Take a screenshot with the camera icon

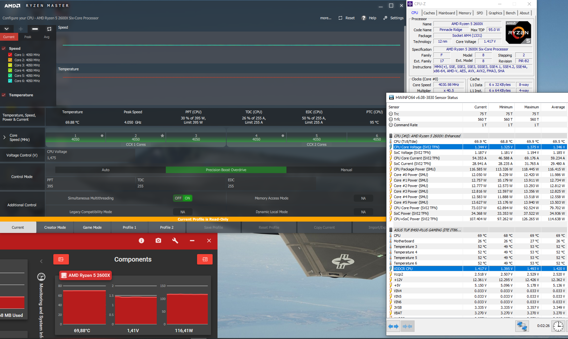point(158,240)
